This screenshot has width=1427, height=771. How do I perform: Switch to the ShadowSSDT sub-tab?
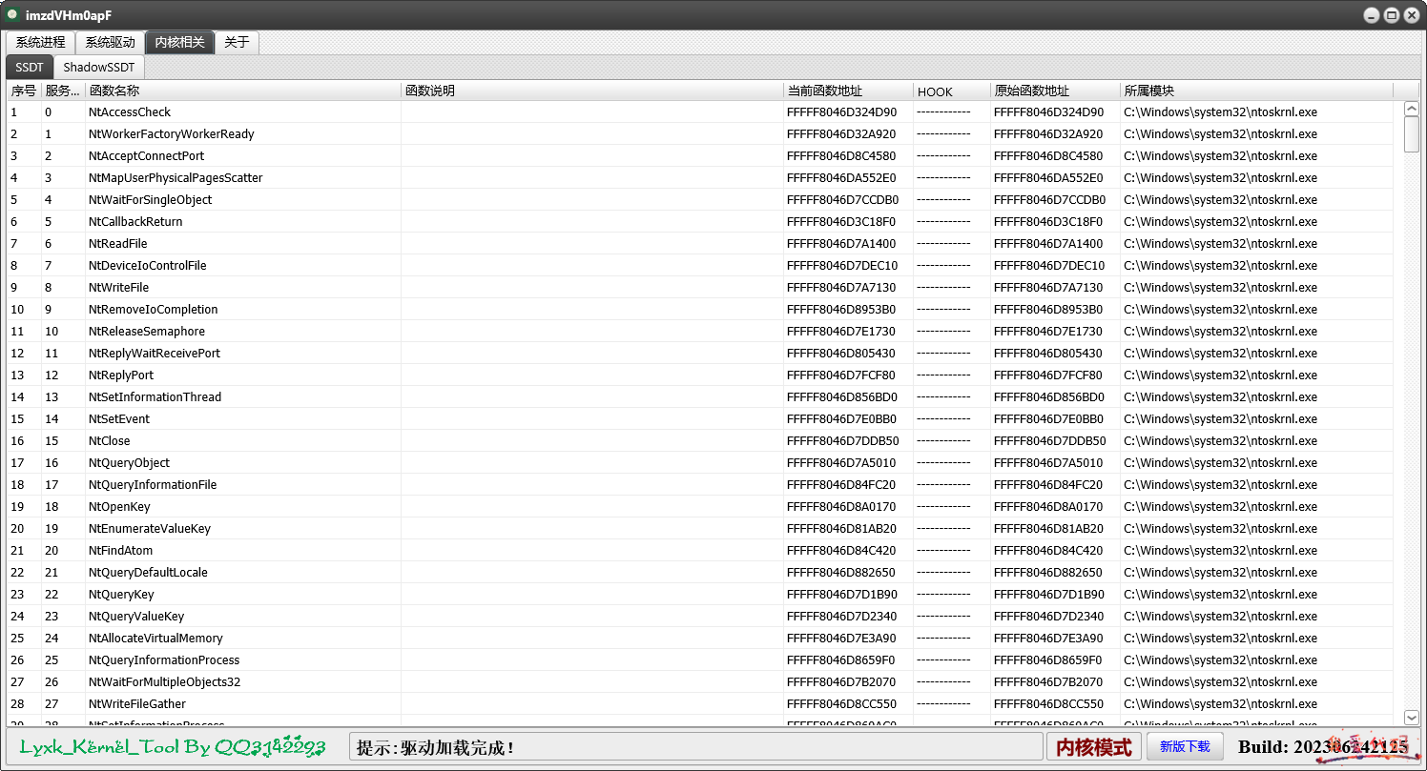[99, 68]
